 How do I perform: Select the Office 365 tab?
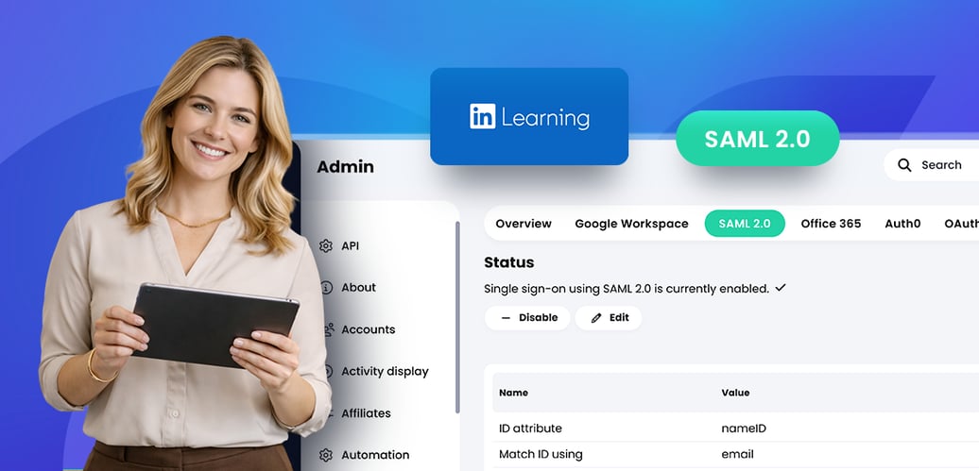tap(831, 224)
